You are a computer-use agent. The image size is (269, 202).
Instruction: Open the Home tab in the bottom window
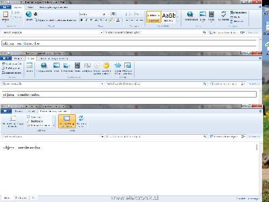(x=19, y=112)
